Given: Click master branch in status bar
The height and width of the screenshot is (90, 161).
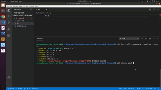Looking at the screenshot, I should point(11,89).
